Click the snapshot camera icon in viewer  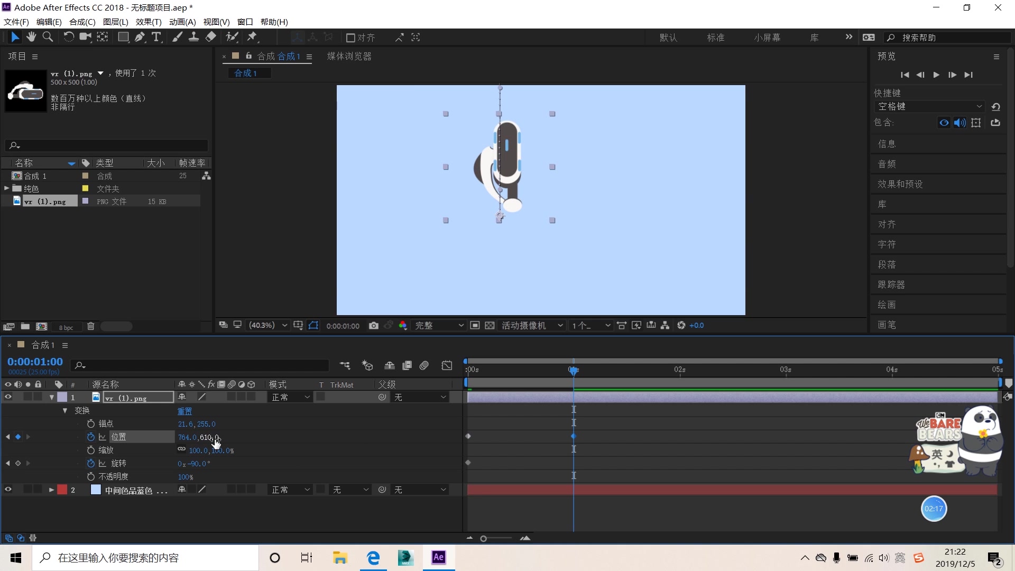374,326
